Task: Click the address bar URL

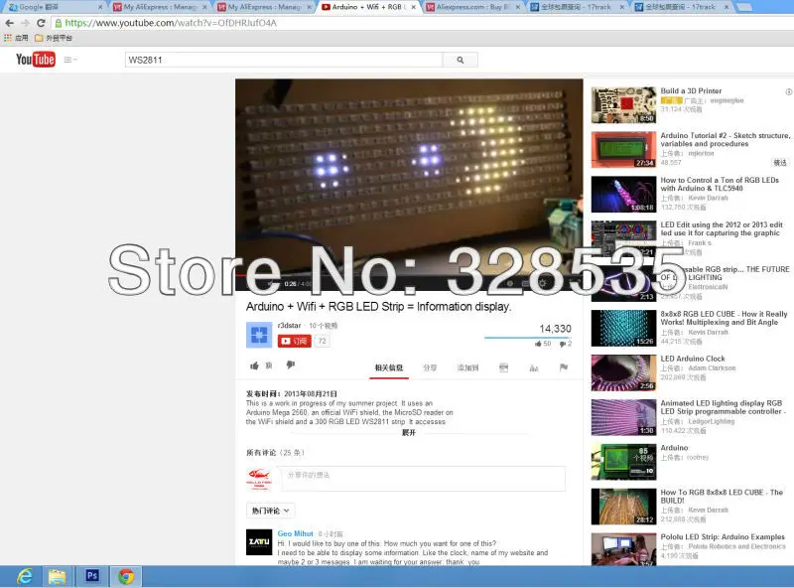Action: 171,23
